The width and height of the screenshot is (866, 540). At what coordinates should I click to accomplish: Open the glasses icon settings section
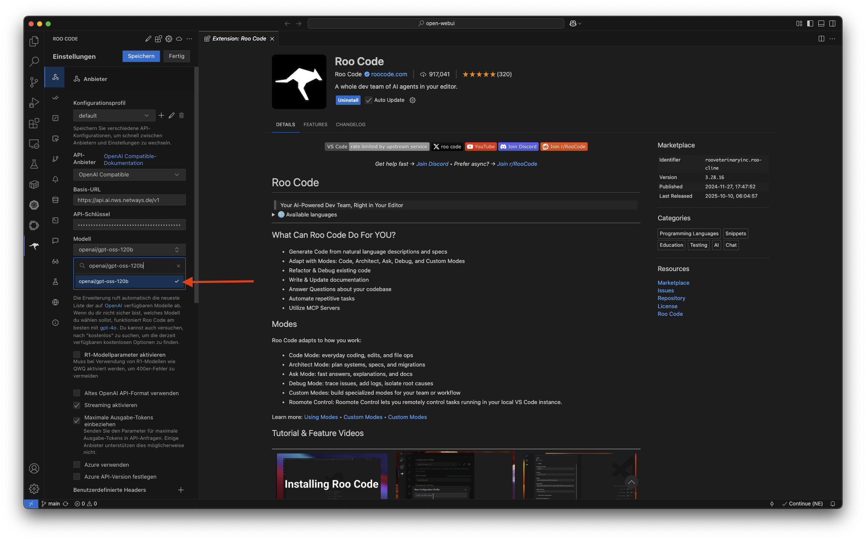(x=55, y=261)
